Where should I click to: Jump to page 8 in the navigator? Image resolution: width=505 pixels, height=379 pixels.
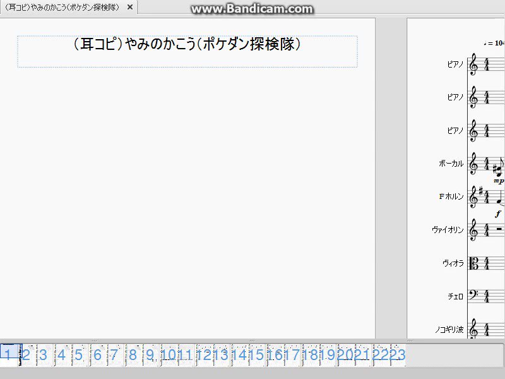pyautogui.click(x=133, y=354)
